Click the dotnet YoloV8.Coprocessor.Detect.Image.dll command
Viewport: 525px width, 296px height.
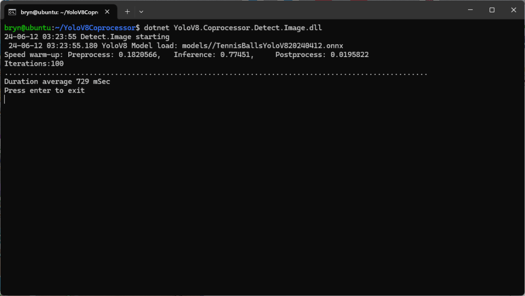pyautogui.click(x=233, y=28)
